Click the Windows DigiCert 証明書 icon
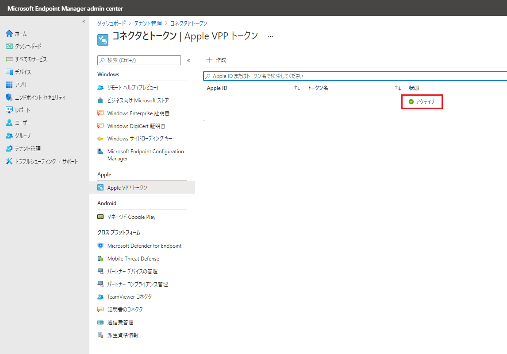 click(100, 126)
